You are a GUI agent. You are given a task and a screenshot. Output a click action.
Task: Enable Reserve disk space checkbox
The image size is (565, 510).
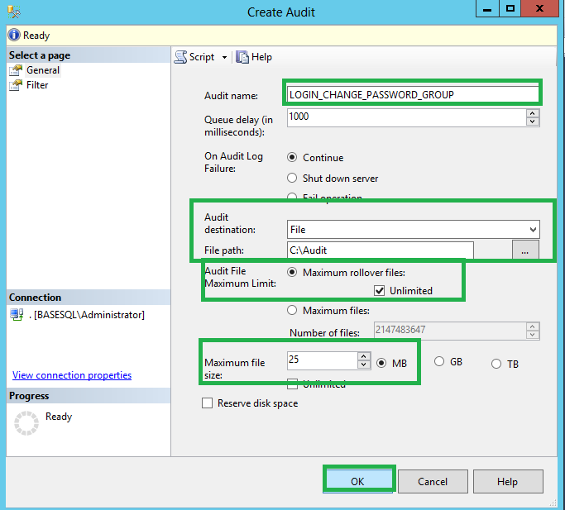point(207,403)
